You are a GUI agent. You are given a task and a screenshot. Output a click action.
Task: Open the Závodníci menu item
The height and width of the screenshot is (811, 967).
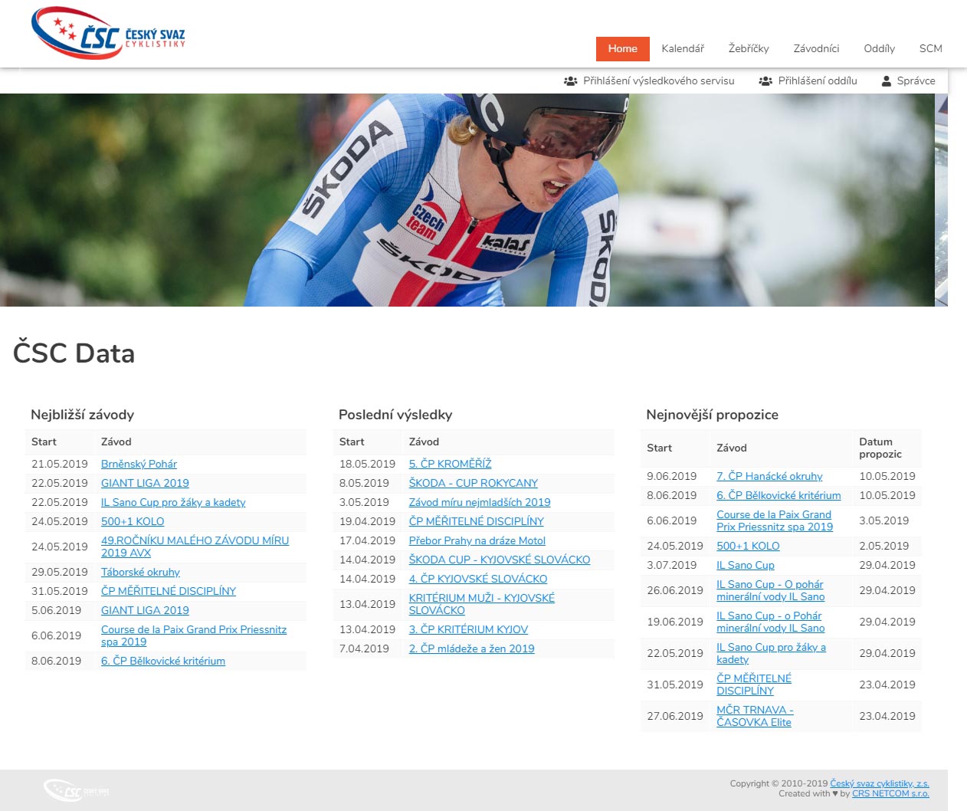click(x=816, y=48)
